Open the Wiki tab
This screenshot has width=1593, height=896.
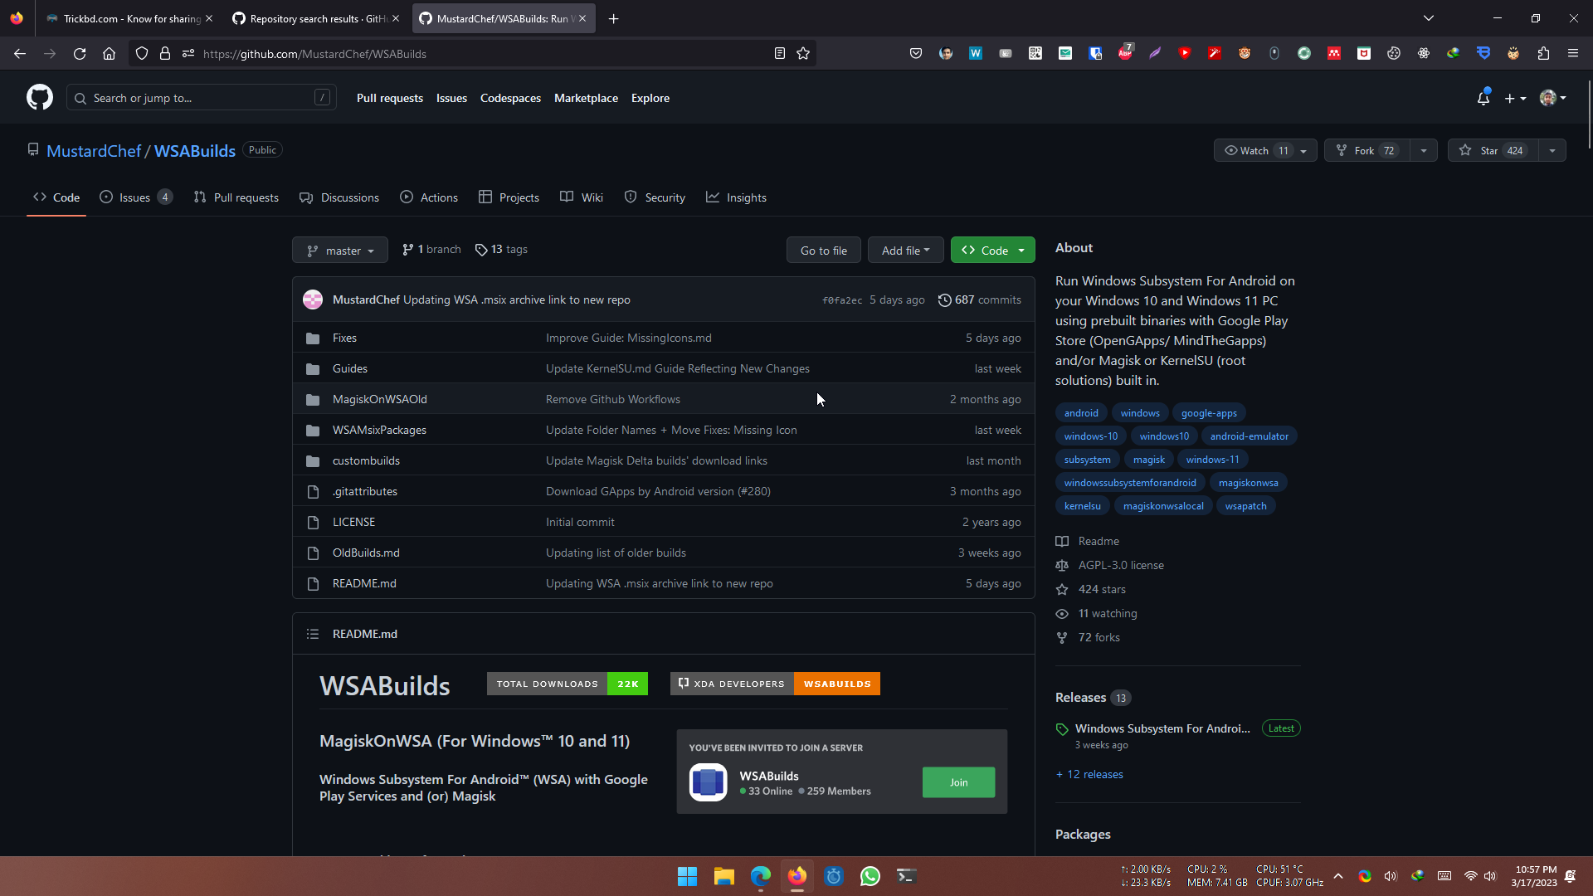pos(582,197)
